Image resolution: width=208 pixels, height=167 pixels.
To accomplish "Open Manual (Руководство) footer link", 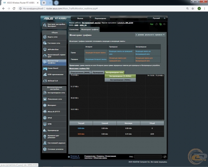I will [90, 156].
